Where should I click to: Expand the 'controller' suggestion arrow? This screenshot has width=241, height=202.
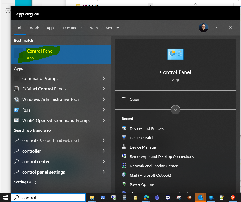(x=104, y=151)
